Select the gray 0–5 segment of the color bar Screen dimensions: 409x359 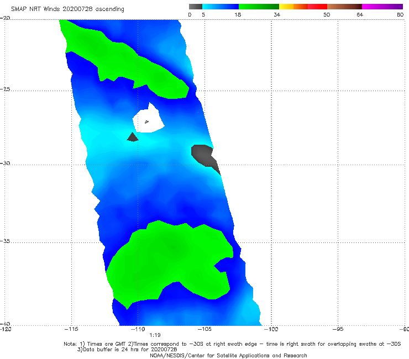click(196, 7)
